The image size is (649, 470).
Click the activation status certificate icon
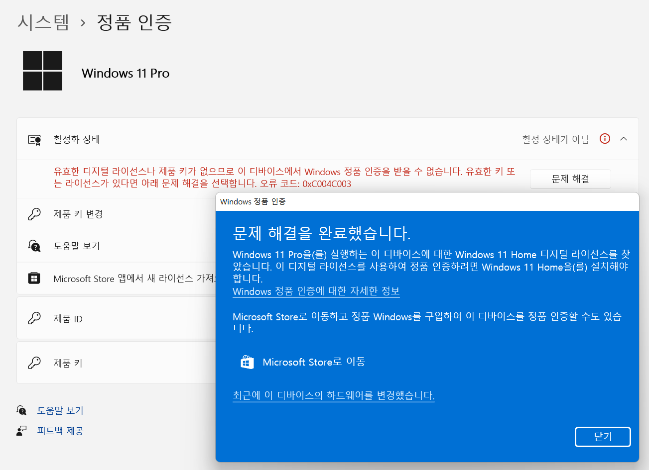(x=34, y=140)
